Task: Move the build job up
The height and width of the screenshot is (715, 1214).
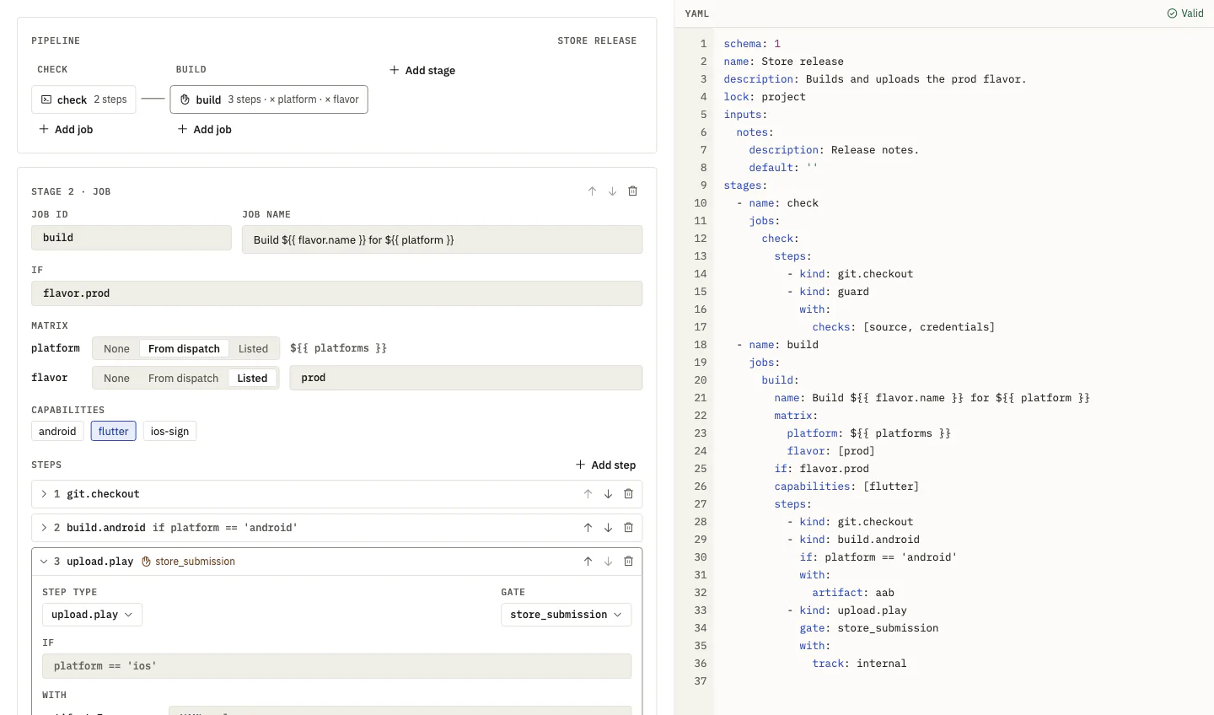Action: 592,191
